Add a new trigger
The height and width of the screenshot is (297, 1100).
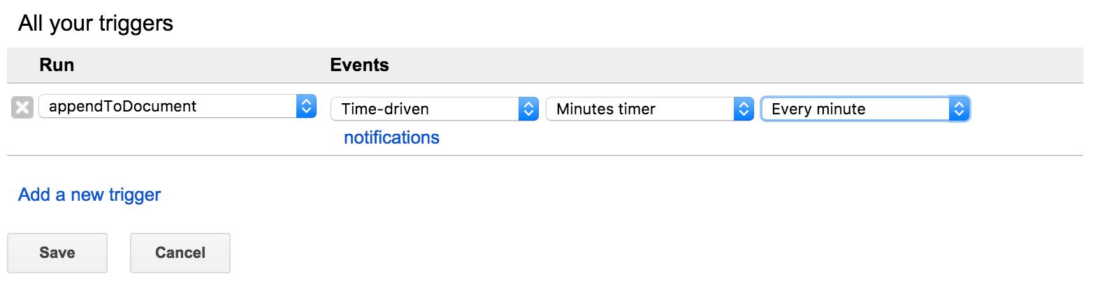click(89, 195)
